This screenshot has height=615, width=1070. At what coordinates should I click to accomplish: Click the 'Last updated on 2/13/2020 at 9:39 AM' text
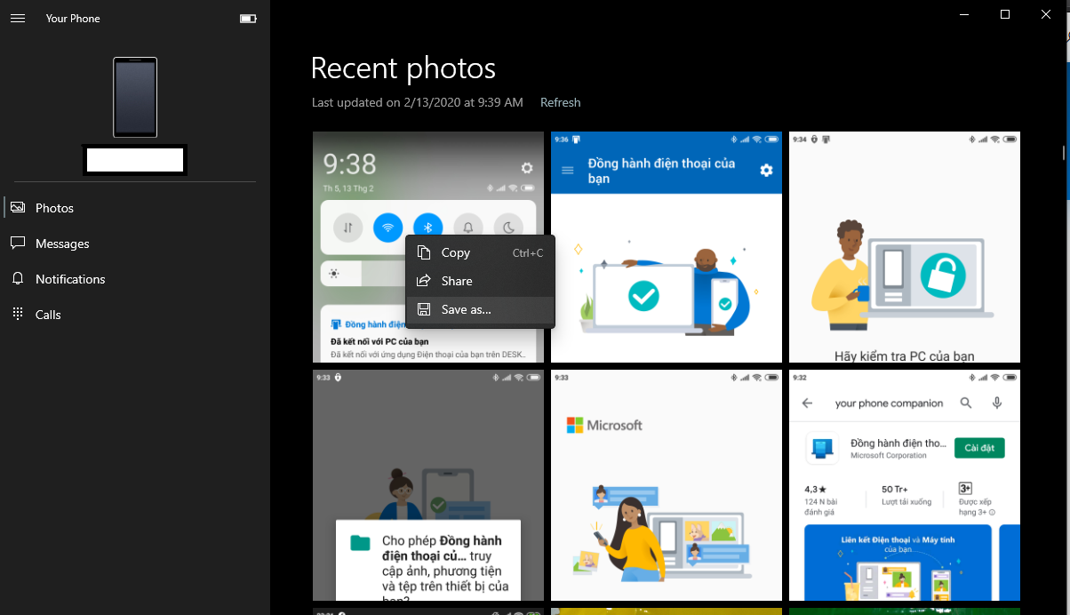click(418, 103)
